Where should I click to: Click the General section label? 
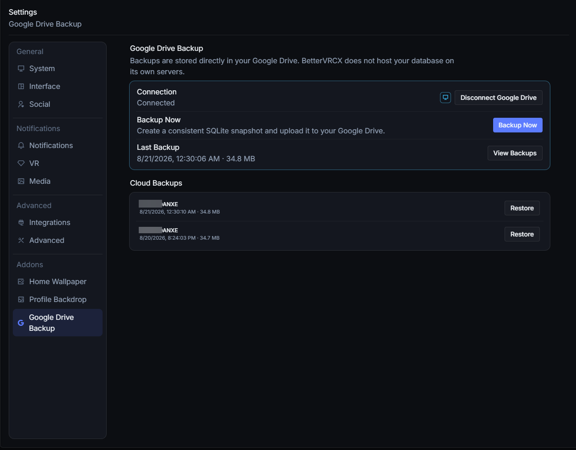pos(30,52)
